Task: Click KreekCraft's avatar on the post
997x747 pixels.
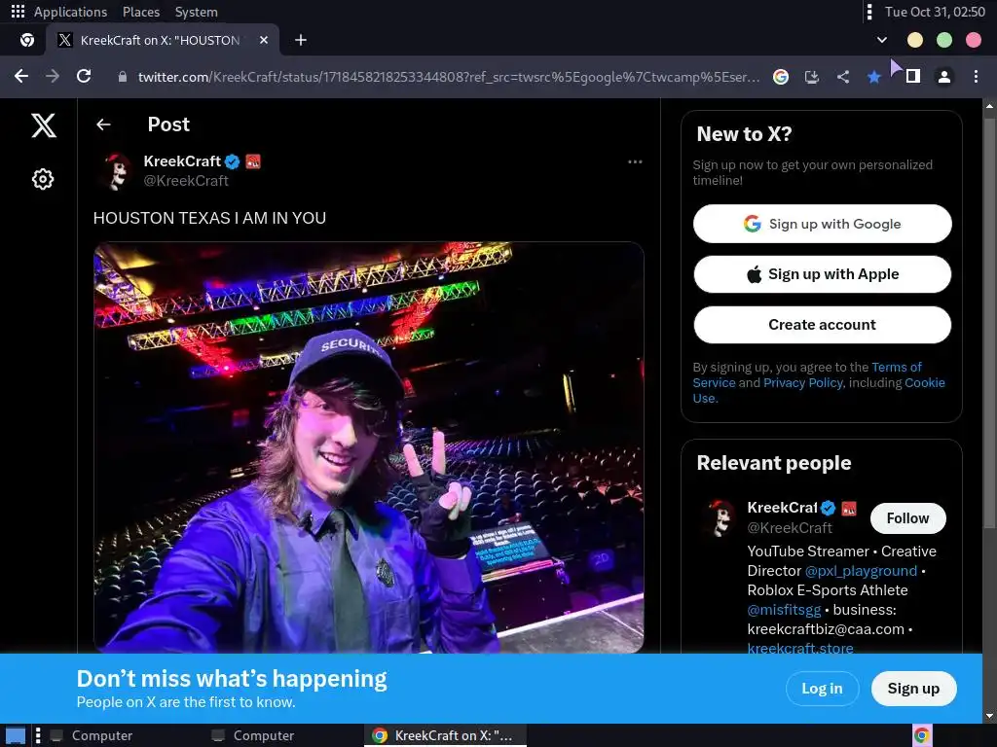Action: (117, 171)
